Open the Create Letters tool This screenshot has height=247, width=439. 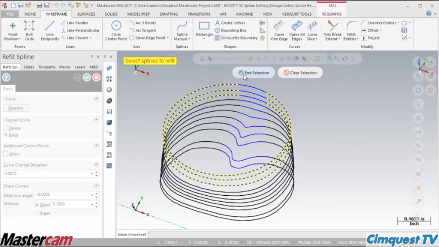click(x=230, y=23)
